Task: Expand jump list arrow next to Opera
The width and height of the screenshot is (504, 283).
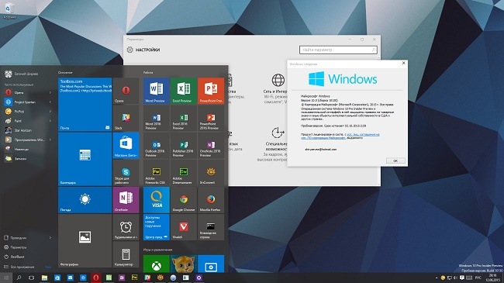Action: pyautogui.click(x=50, y=92)
